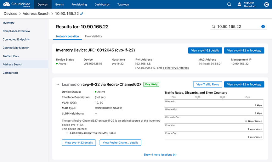Click the pencil edit icon beside 10.90.165.22

click(82, 14)
